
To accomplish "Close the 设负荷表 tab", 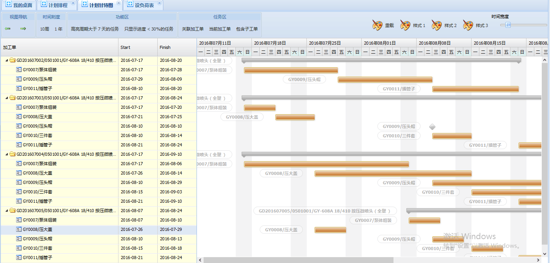I will point(159,3).
